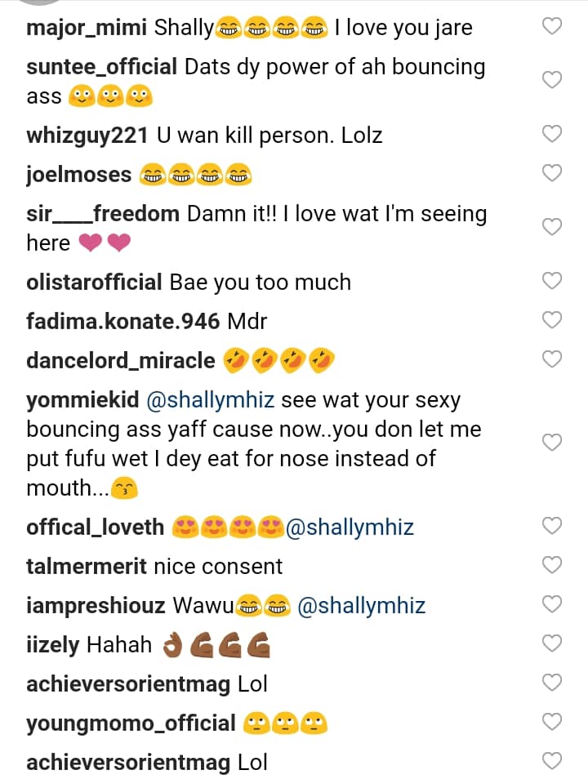Heart dancelord_miracle's emoji comment
Screen dimensions: 588x779
coord(553,359)
